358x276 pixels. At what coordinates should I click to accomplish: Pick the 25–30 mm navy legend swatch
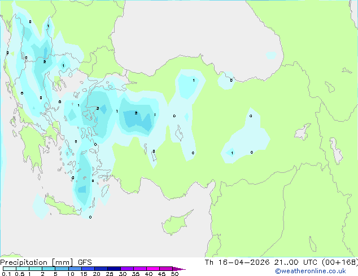click(113, 269)
